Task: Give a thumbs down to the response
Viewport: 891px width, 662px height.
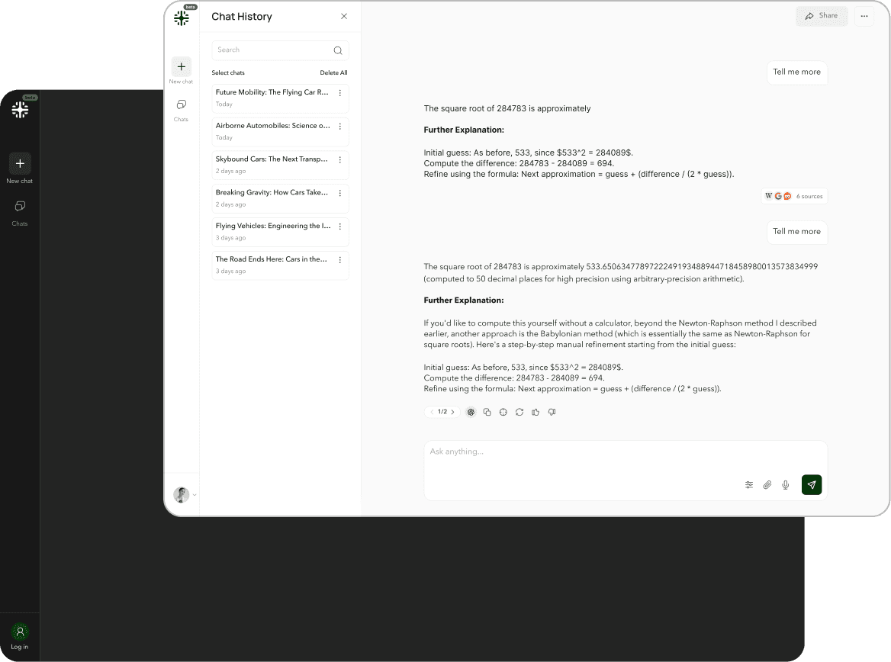Action: coord(552,412)
